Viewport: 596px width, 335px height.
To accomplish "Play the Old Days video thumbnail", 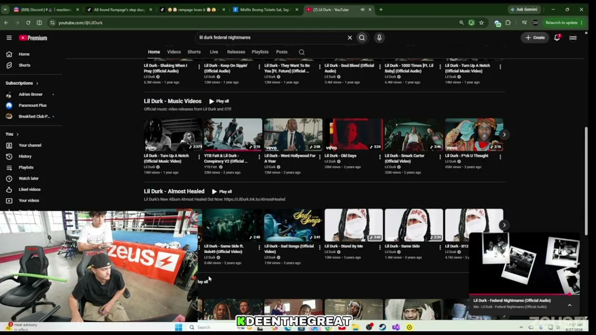I will coord(354,134).
